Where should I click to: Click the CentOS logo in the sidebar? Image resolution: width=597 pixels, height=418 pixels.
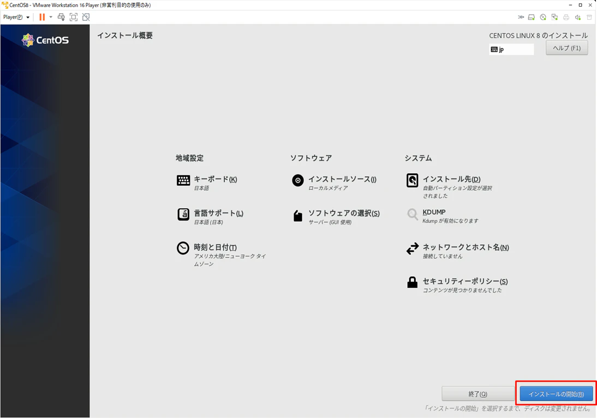(45, 40)
